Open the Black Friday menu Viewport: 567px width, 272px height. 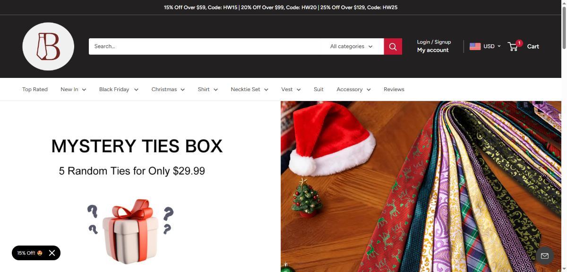119,89
